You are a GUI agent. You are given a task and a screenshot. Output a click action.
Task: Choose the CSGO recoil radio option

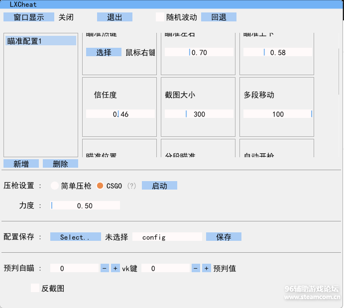click(100, 186)
